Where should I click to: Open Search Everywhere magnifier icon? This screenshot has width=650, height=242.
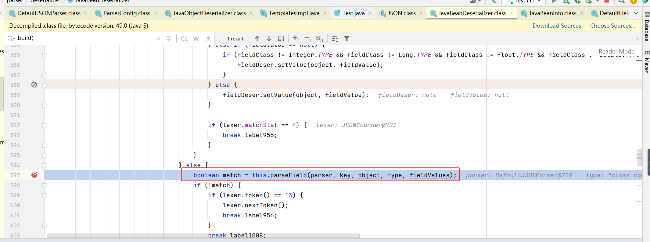(622, 2)
